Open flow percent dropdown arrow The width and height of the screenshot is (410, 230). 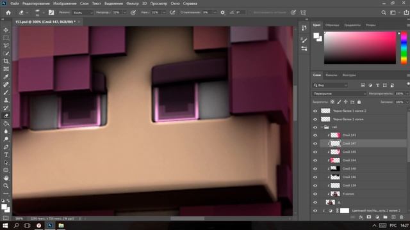click(x=164, y=13)
